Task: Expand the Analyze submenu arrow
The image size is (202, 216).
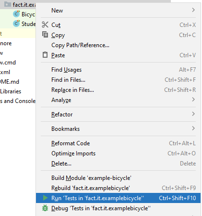Action: 193,100
